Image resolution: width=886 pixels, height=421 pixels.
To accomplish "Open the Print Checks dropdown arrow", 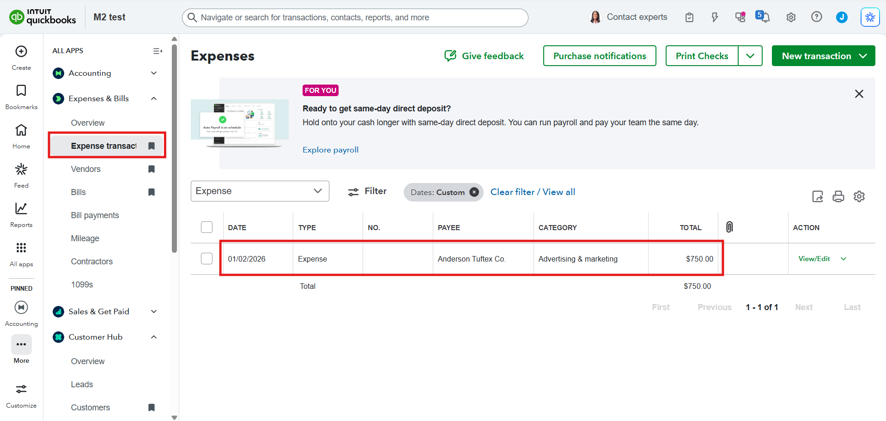I will coord(750,56).
